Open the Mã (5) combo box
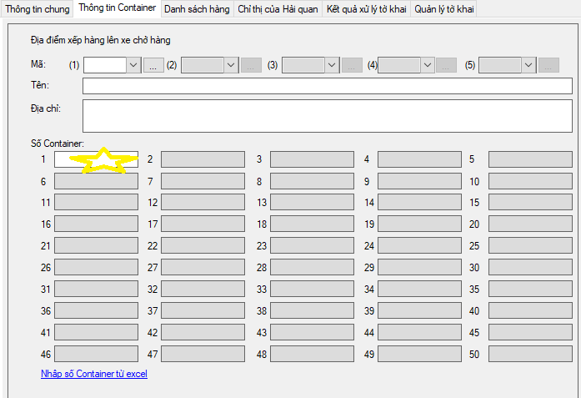Viewport: 581px width, 398px height. click(x=528, y=65)
